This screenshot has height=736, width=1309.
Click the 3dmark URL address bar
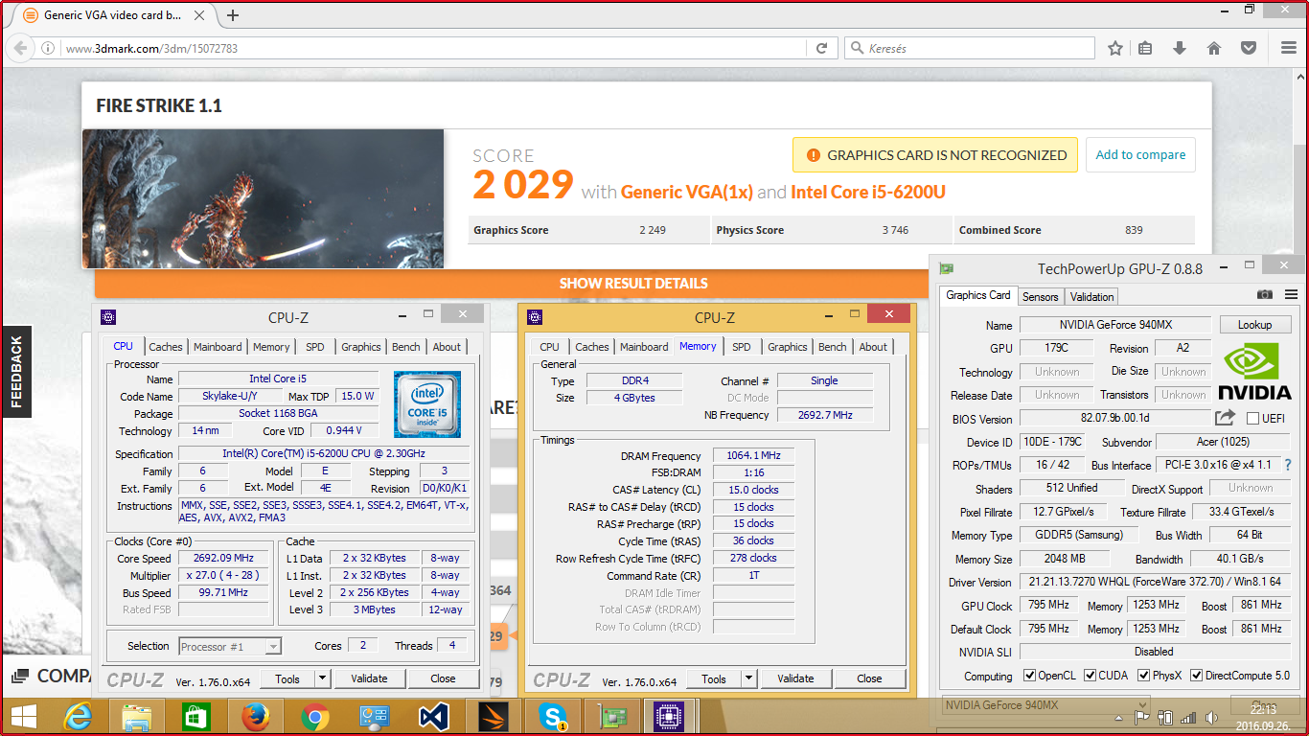[x=436, y=48]
